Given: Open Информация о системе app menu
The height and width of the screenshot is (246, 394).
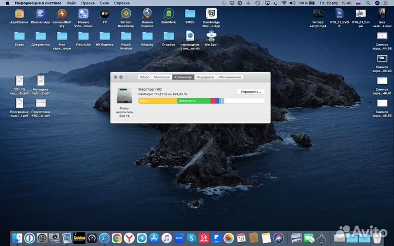Looking at the screenshot, I should click(x=38, y=3).
